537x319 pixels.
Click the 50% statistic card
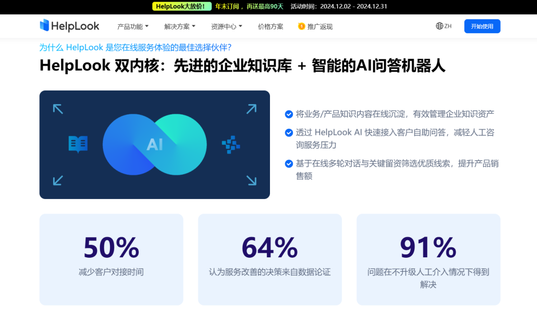[111, 259]
